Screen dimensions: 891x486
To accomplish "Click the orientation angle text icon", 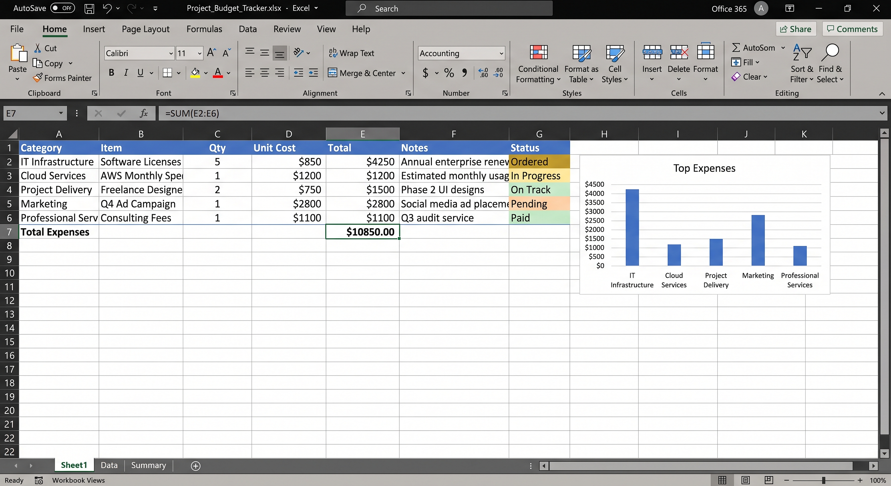I will coord(298,53).
